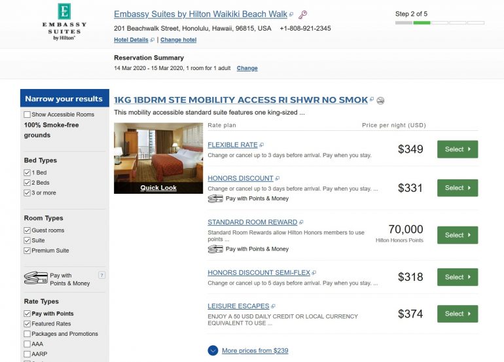This screenshot has width=504, height=362.
Task: Check the AAA rate type box
Action: click(x=27, y=344)
